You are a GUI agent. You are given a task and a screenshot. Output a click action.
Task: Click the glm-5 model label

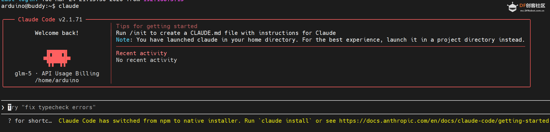point(23,73)
